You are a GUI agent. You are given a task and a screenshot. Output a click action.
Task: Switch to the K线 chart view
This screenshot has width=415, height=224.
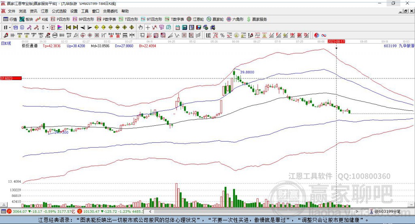coord(42,19)
